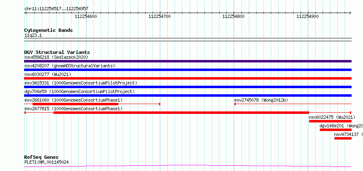Screen dimensions: 363x171
Task: Click nsv4734137 variant label
Action: coord(349,134)
